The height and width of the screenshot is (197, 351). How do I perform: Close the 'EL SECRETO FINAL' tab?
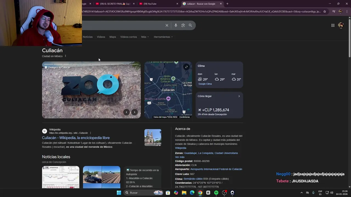(x=134, y=4)
